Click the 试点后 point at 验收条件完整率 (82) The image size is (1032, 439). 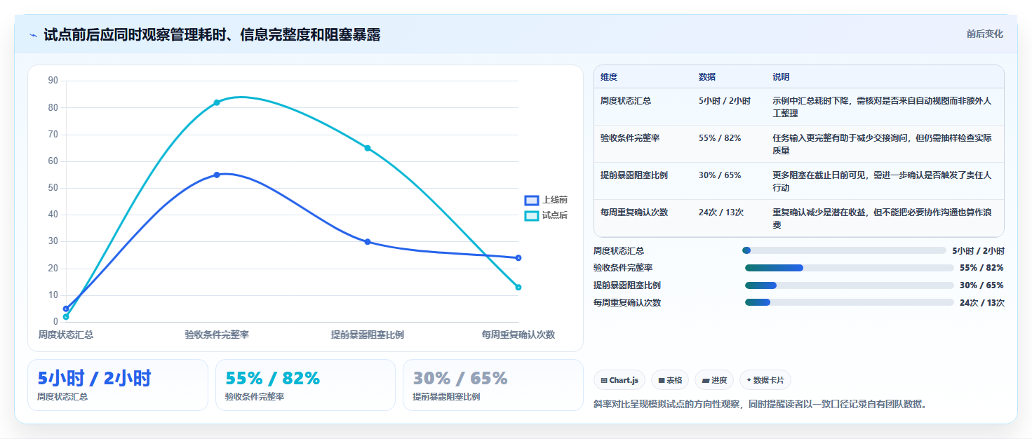click(x=217, y=102)
